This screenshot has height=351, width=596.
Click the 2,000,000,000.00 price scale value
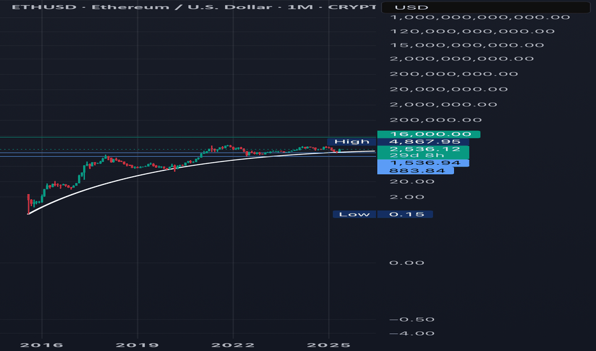click(462, 59)
